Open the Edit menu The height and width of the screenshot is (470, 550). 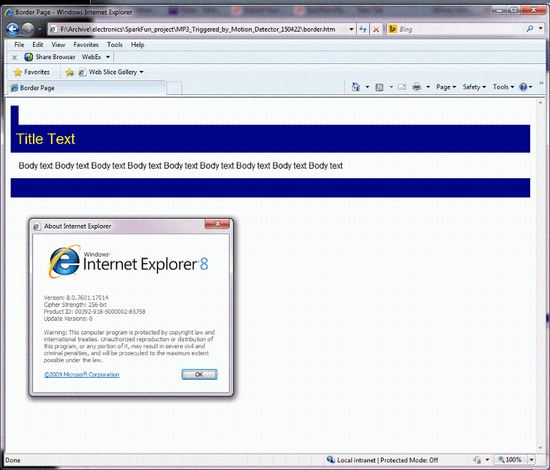[38, 45]
